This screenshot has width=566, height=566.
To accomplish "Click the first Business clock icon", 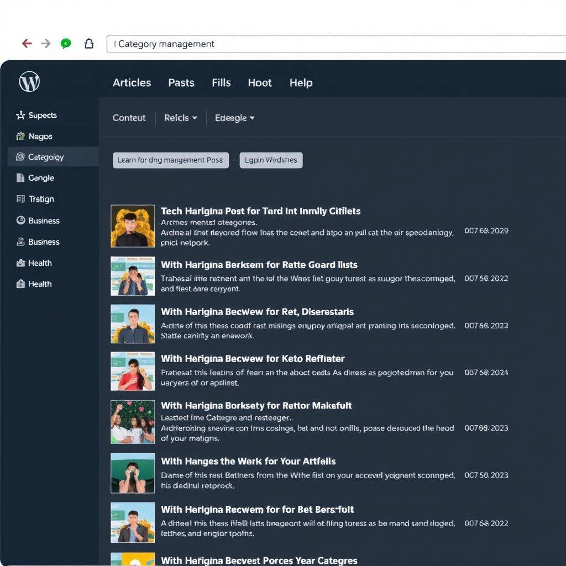I will pos(20,220).
